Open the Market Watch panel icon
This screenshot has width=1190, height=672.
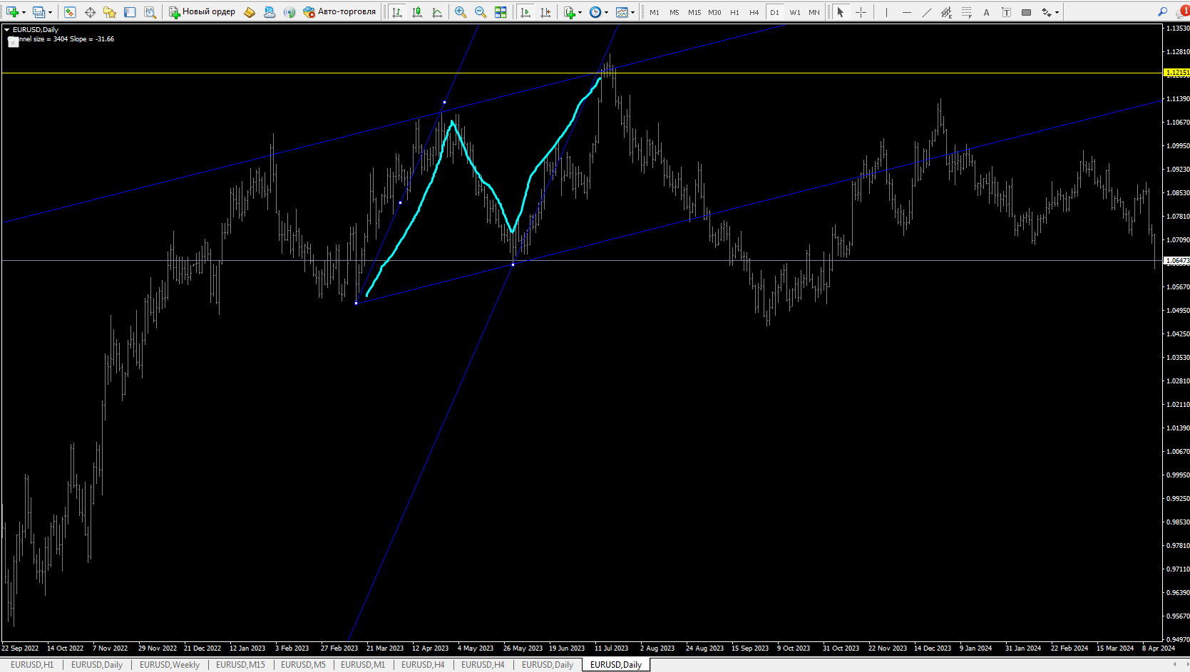tap(70, 12)
